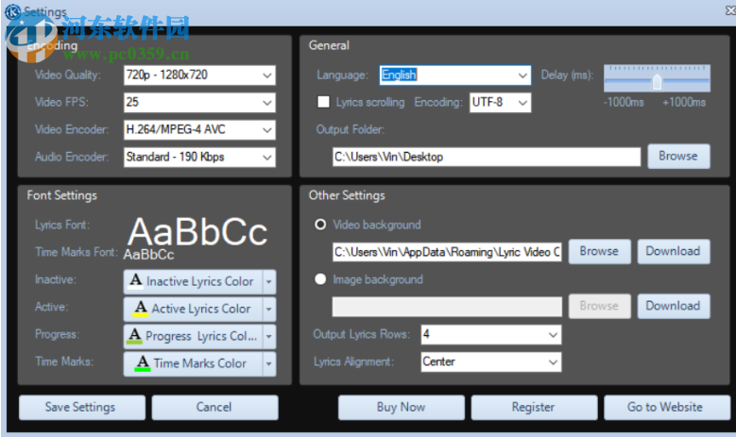Click the Lyrics Font AaBbCc preview

197,231
